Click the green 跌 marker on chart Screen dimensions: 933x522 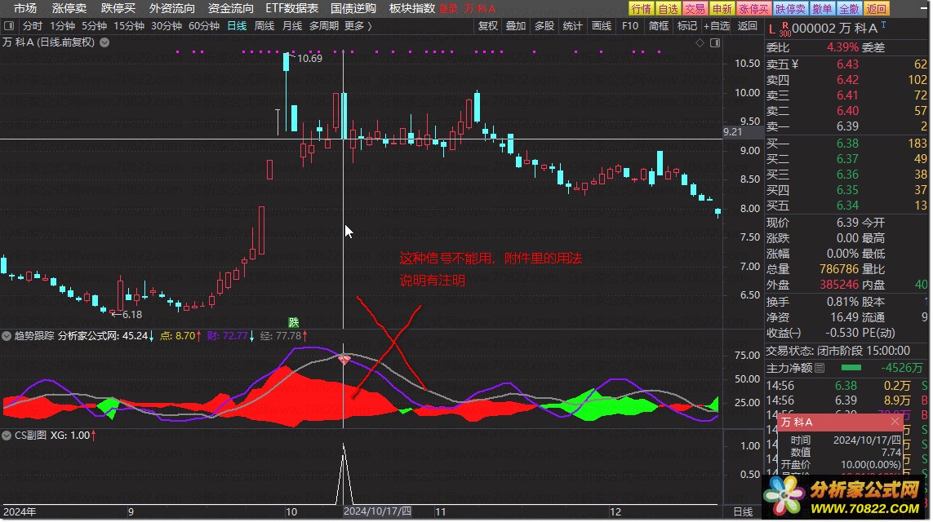pyautogui.click(x=293, y=322)
